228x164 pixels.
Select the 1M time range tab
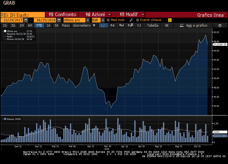point(21,25)
